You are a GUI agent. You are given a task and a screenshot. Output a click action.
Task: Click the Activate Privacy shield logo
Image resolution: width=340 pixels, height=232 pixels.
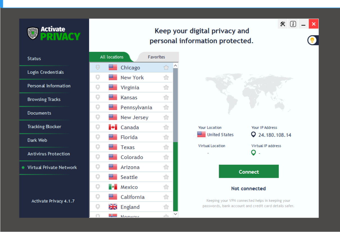[x=33, y=33]
